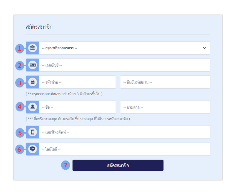Focus the confirm password field
This screenshot has width=236, height=195.
[x=165, y=82]
